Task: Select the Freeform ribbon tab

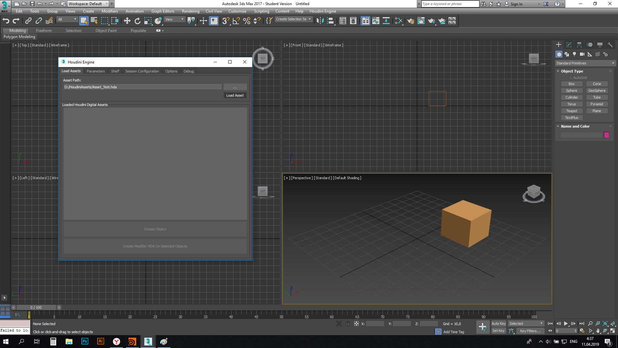Action: pos(44,31)
